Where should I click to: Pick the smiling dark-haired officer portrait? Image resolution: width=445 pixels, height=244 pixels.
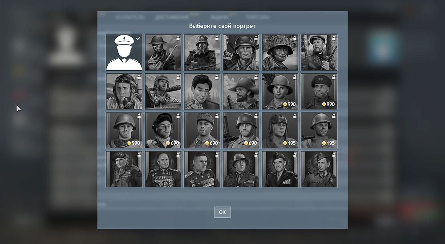pyautogui.click(x=202, y=91)
